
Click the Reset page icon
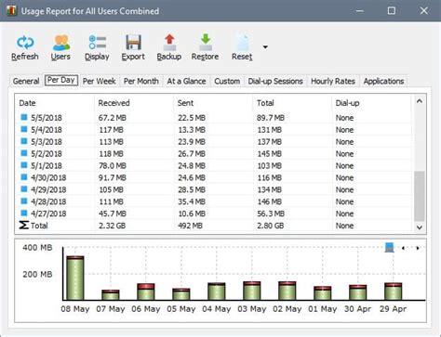point(242,43)
